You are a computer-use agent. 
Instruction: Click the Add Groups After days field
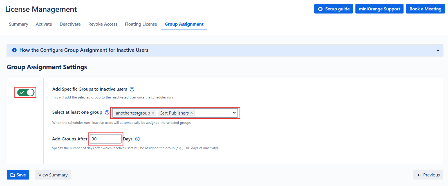[x=106, y=139]
